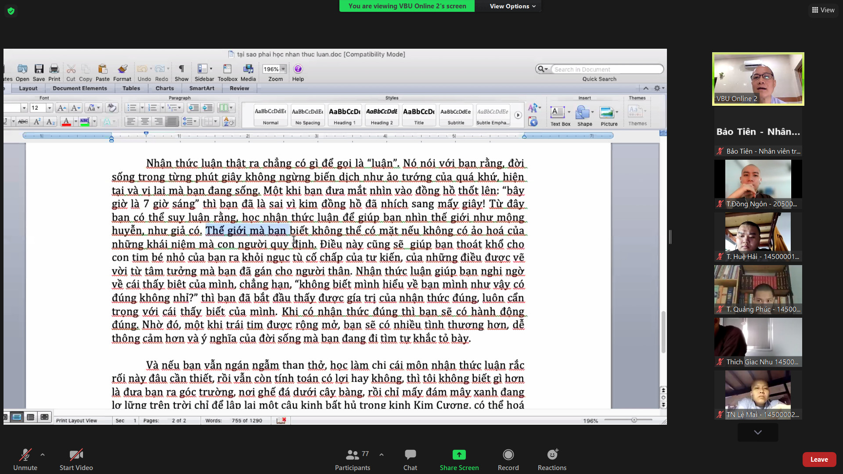843x474 pixels.
Task: Open the line spacing dropdown
Action: click(190, 122)
